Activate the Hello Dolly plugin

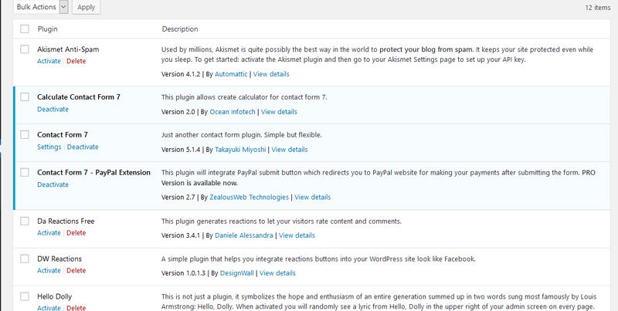pos(49,308)
